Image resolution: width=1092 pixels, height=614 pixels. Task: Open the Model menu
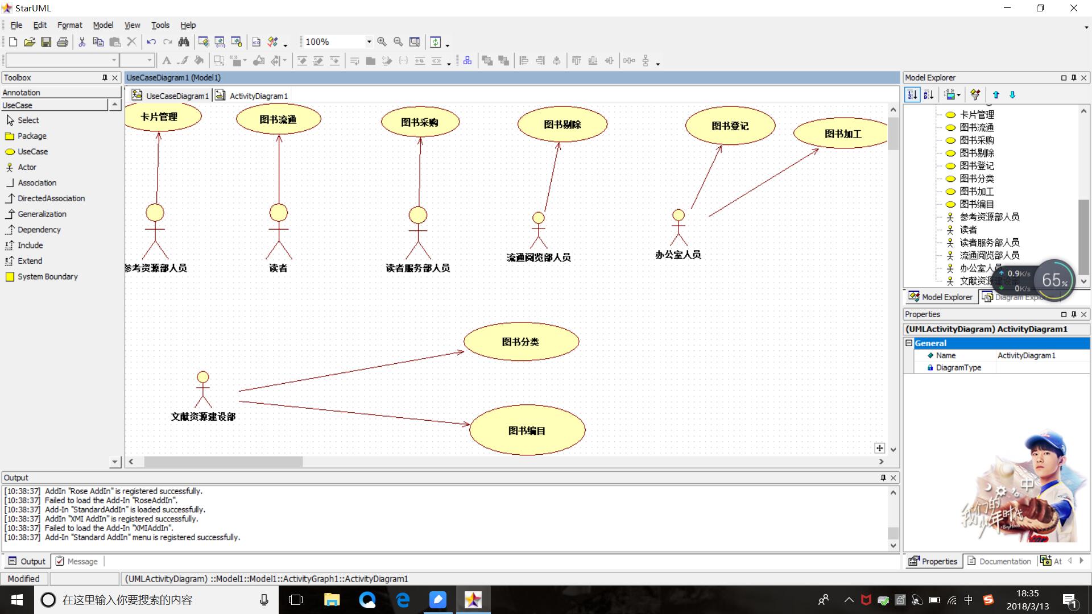(x=103, y=25)
